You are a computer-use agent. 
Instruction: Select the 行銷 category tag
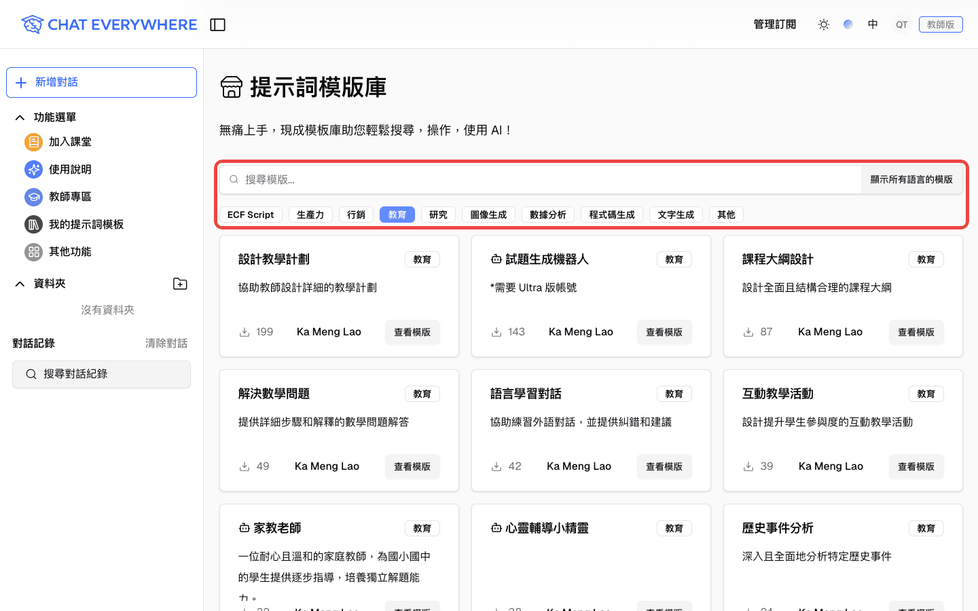coord(356,215)
